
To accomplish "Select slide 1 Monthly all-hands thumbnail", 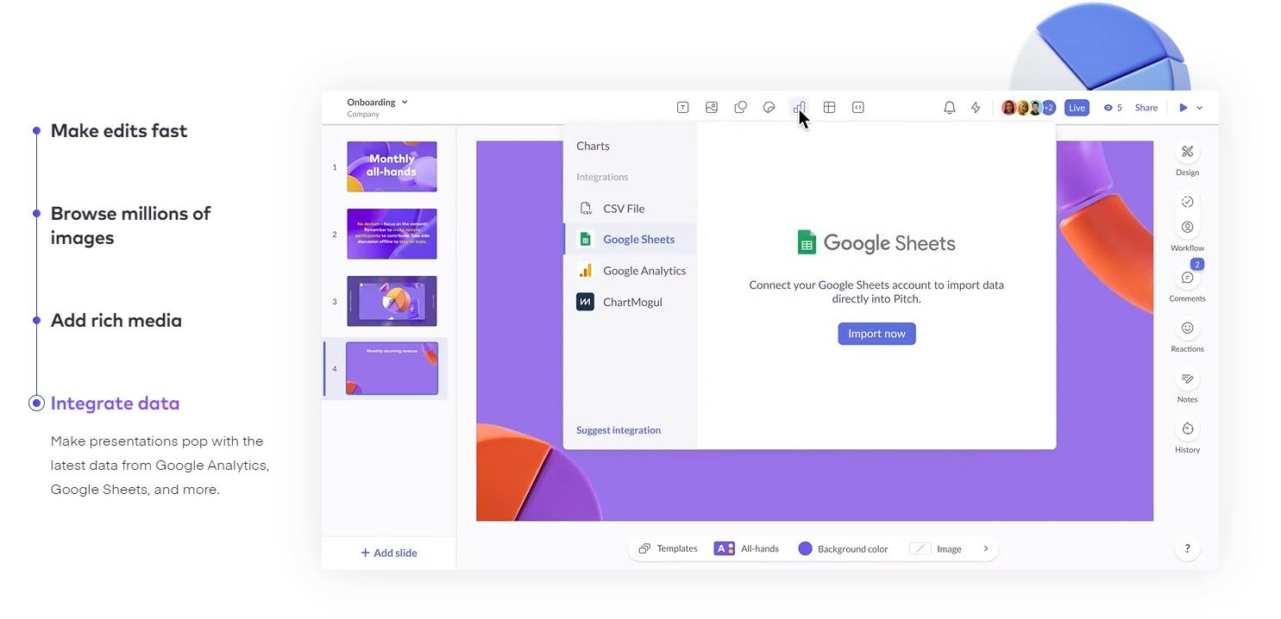I will (392, 166).
